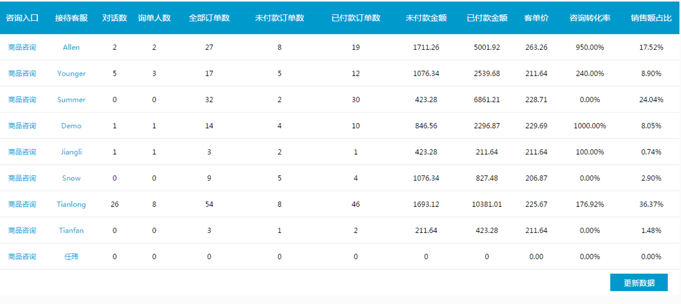
Task: Click the Jiangli agent link
Action: coord(71,152)
